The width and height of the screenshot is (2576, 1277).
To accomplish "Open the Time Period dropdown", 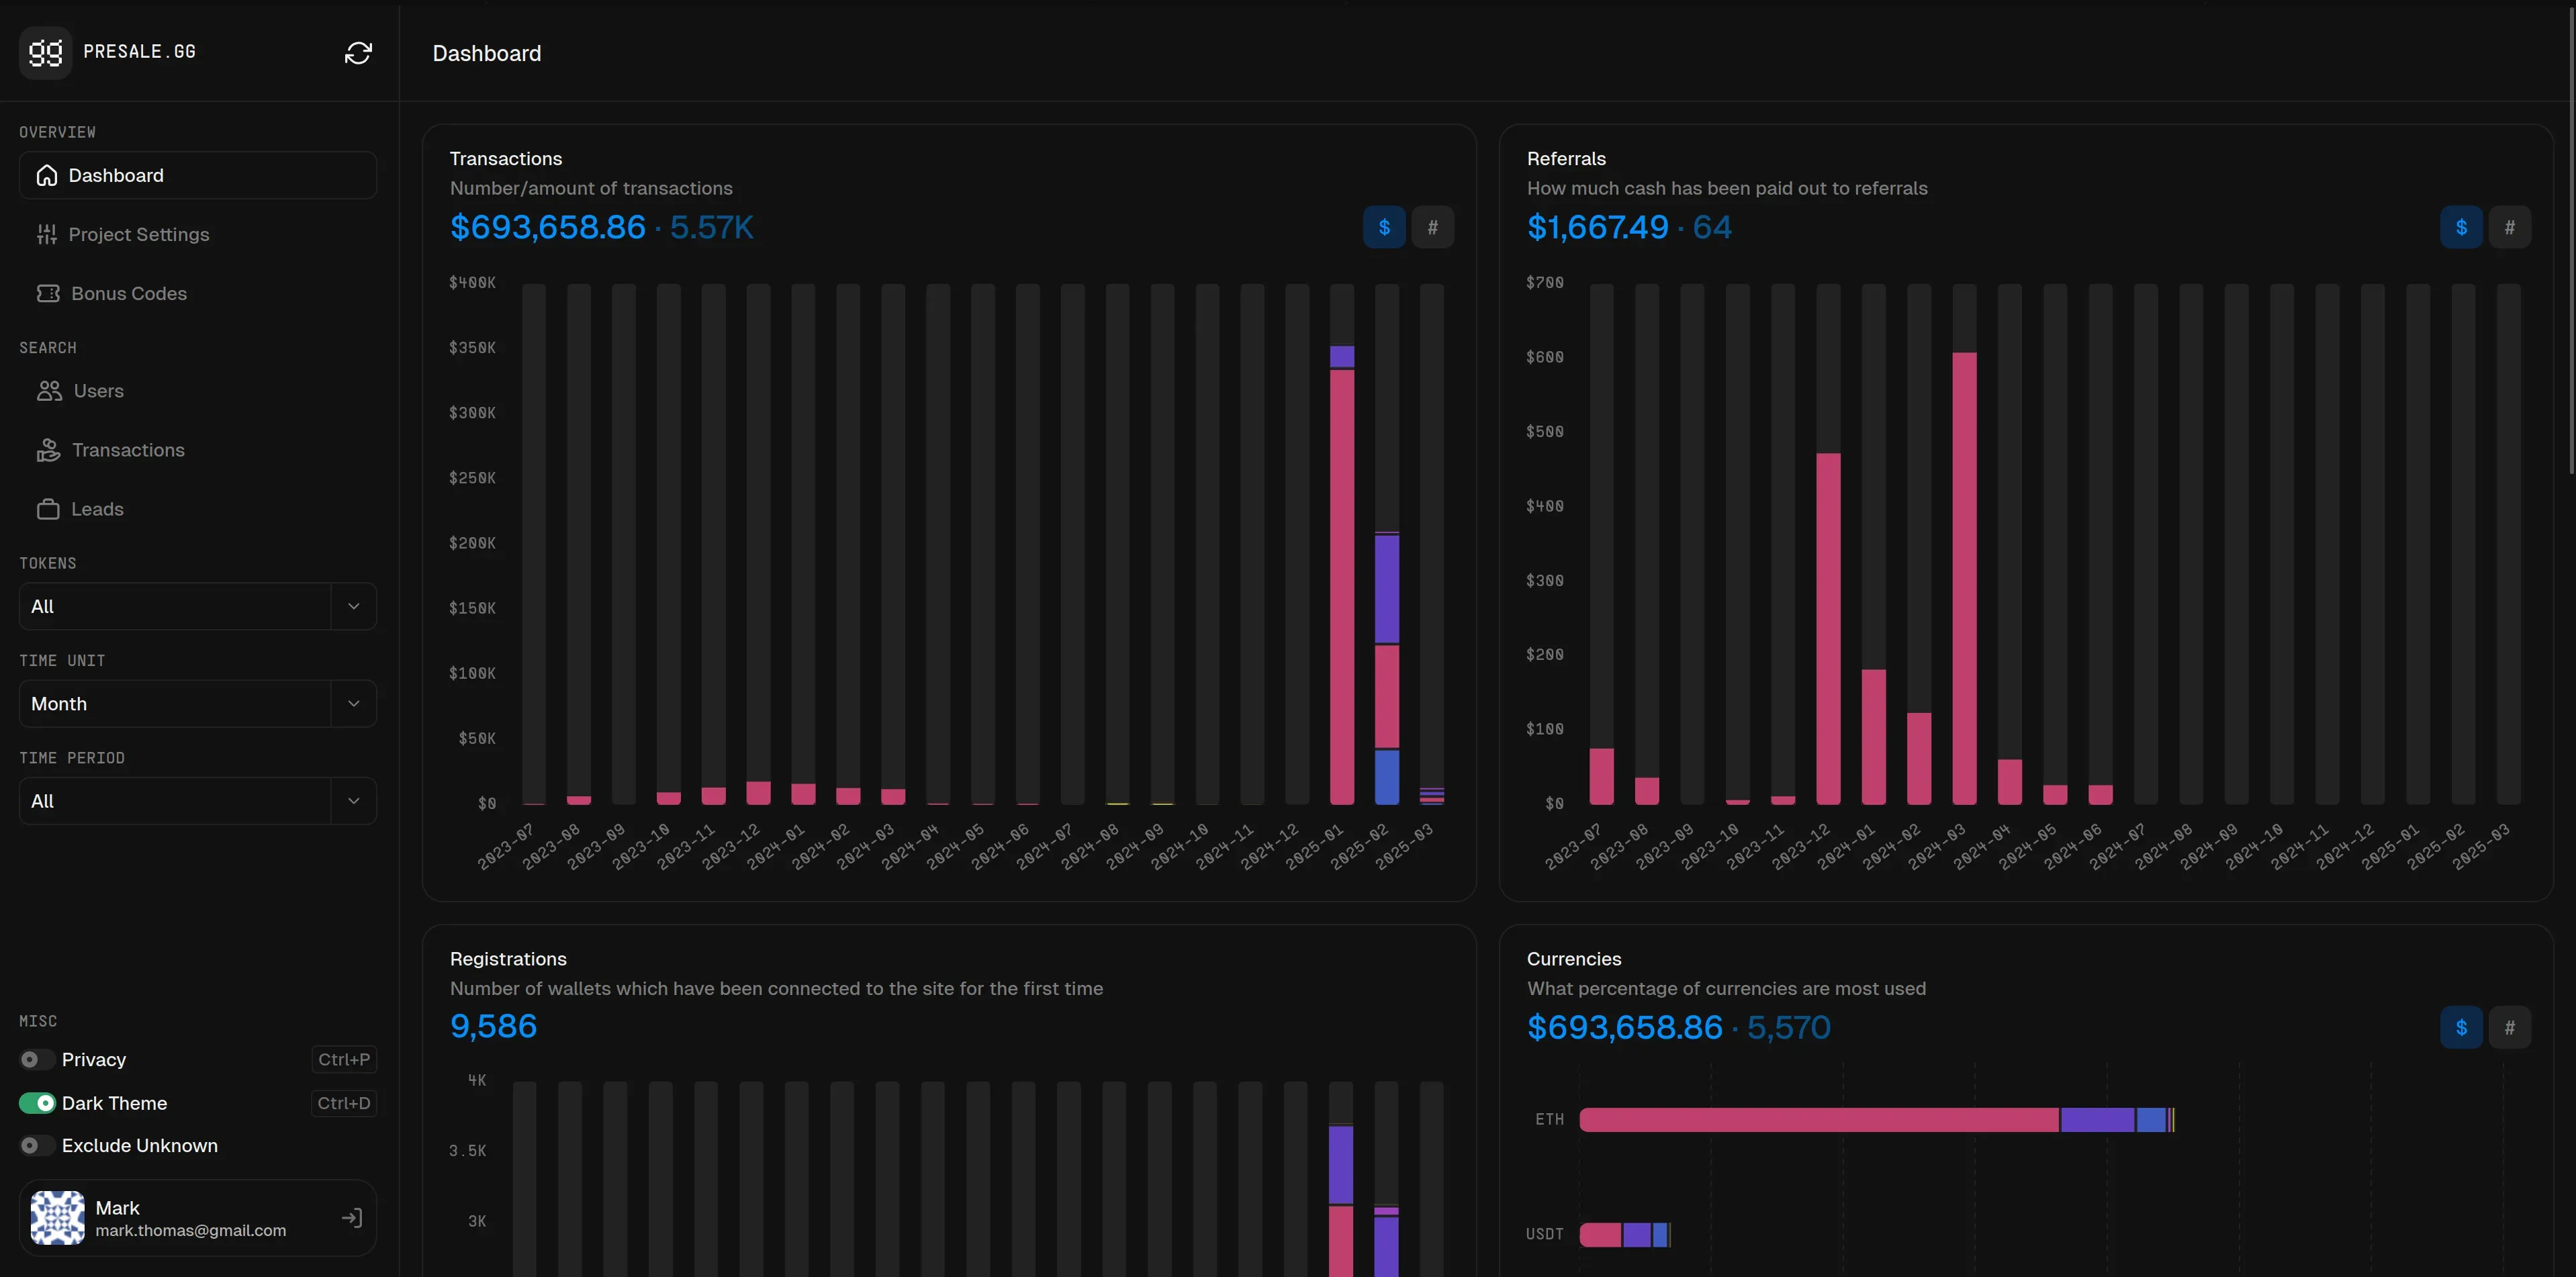I will coord(197,801).
